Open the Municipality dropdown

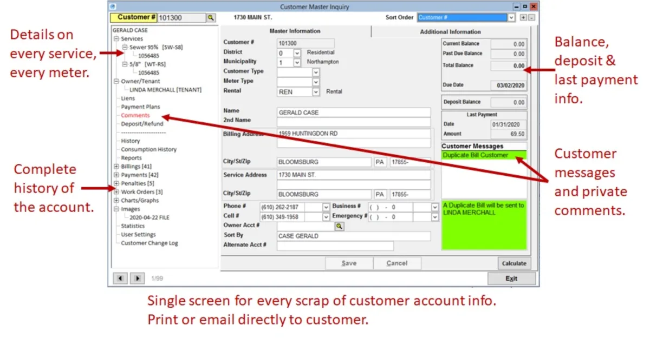point(297,63)
